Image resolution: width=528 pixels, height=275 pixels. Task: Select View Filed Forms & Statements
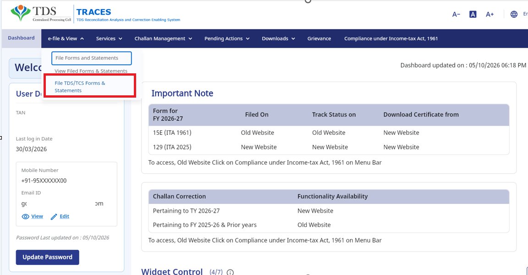point(91,71)
